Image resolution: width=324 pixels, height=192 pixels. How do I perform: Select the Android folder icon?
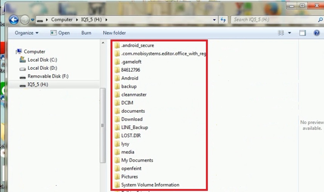pyautogui.click(x=117, y=78)
